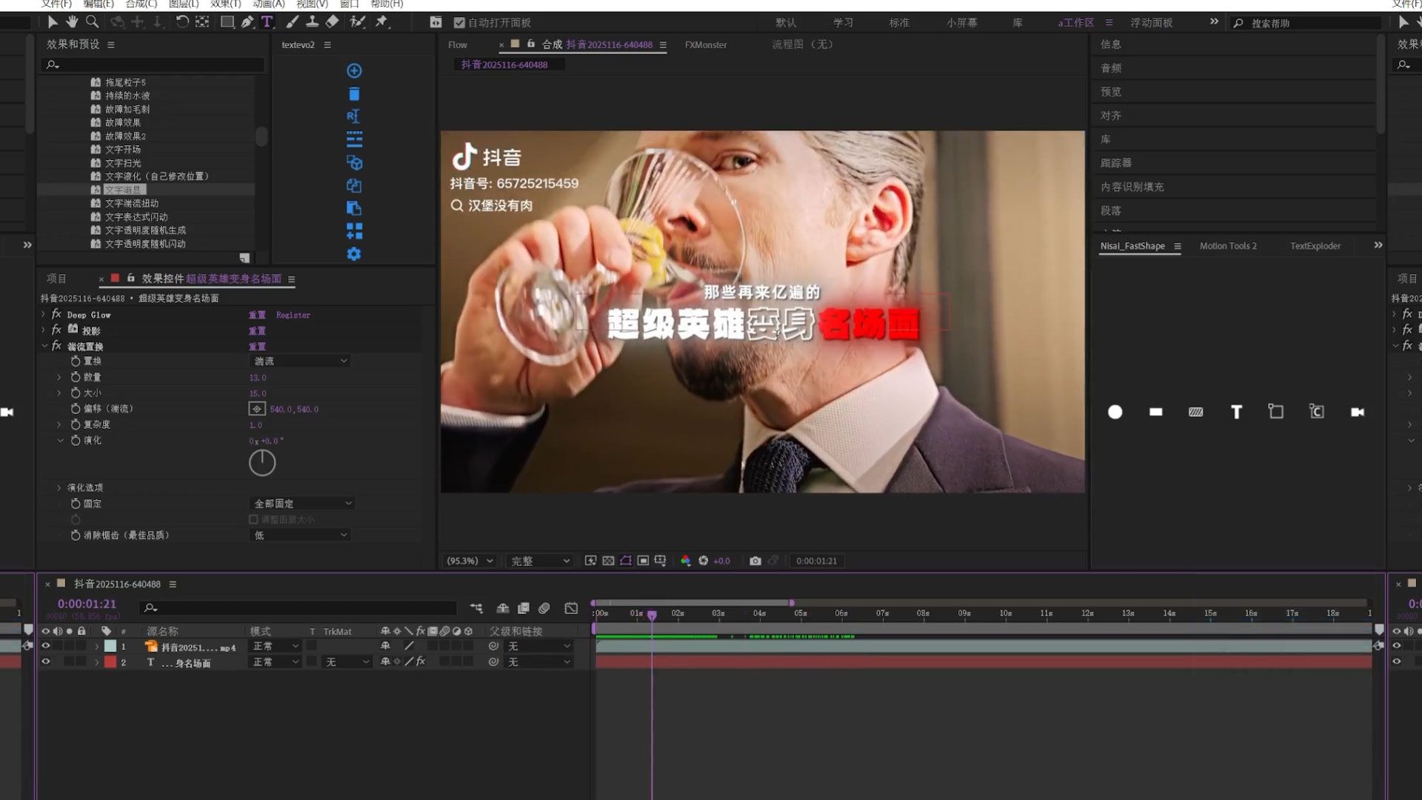Switch to the Motion Tools 2 tab
Image resolution: width=1422 pixels, height=800 pixels.
pos(1227,246)
